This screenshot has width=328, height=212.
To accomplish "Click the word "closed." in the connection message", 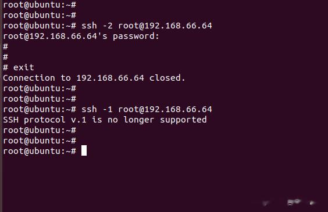I will click(167, 78).
